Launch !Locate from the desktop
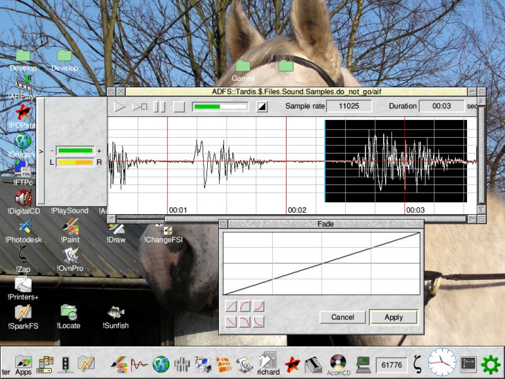Screen dimensions: 505x379 point(68,317)
